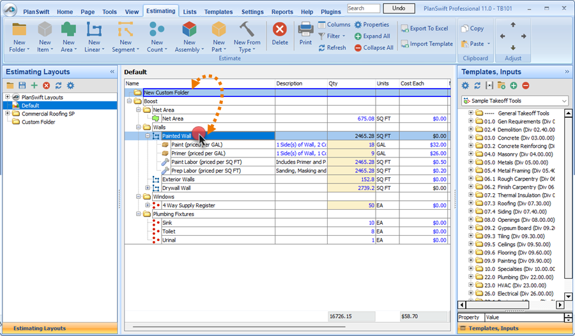Click Copy in Clipboard group
Image resolution: width=575 pixels, height=336 pixels.
coord(472,28)
